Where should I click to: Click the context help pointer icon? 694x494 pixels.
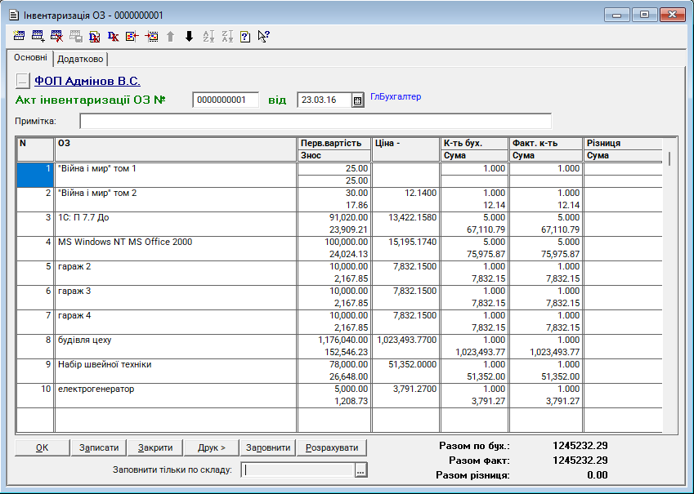[x=263, y=36]
